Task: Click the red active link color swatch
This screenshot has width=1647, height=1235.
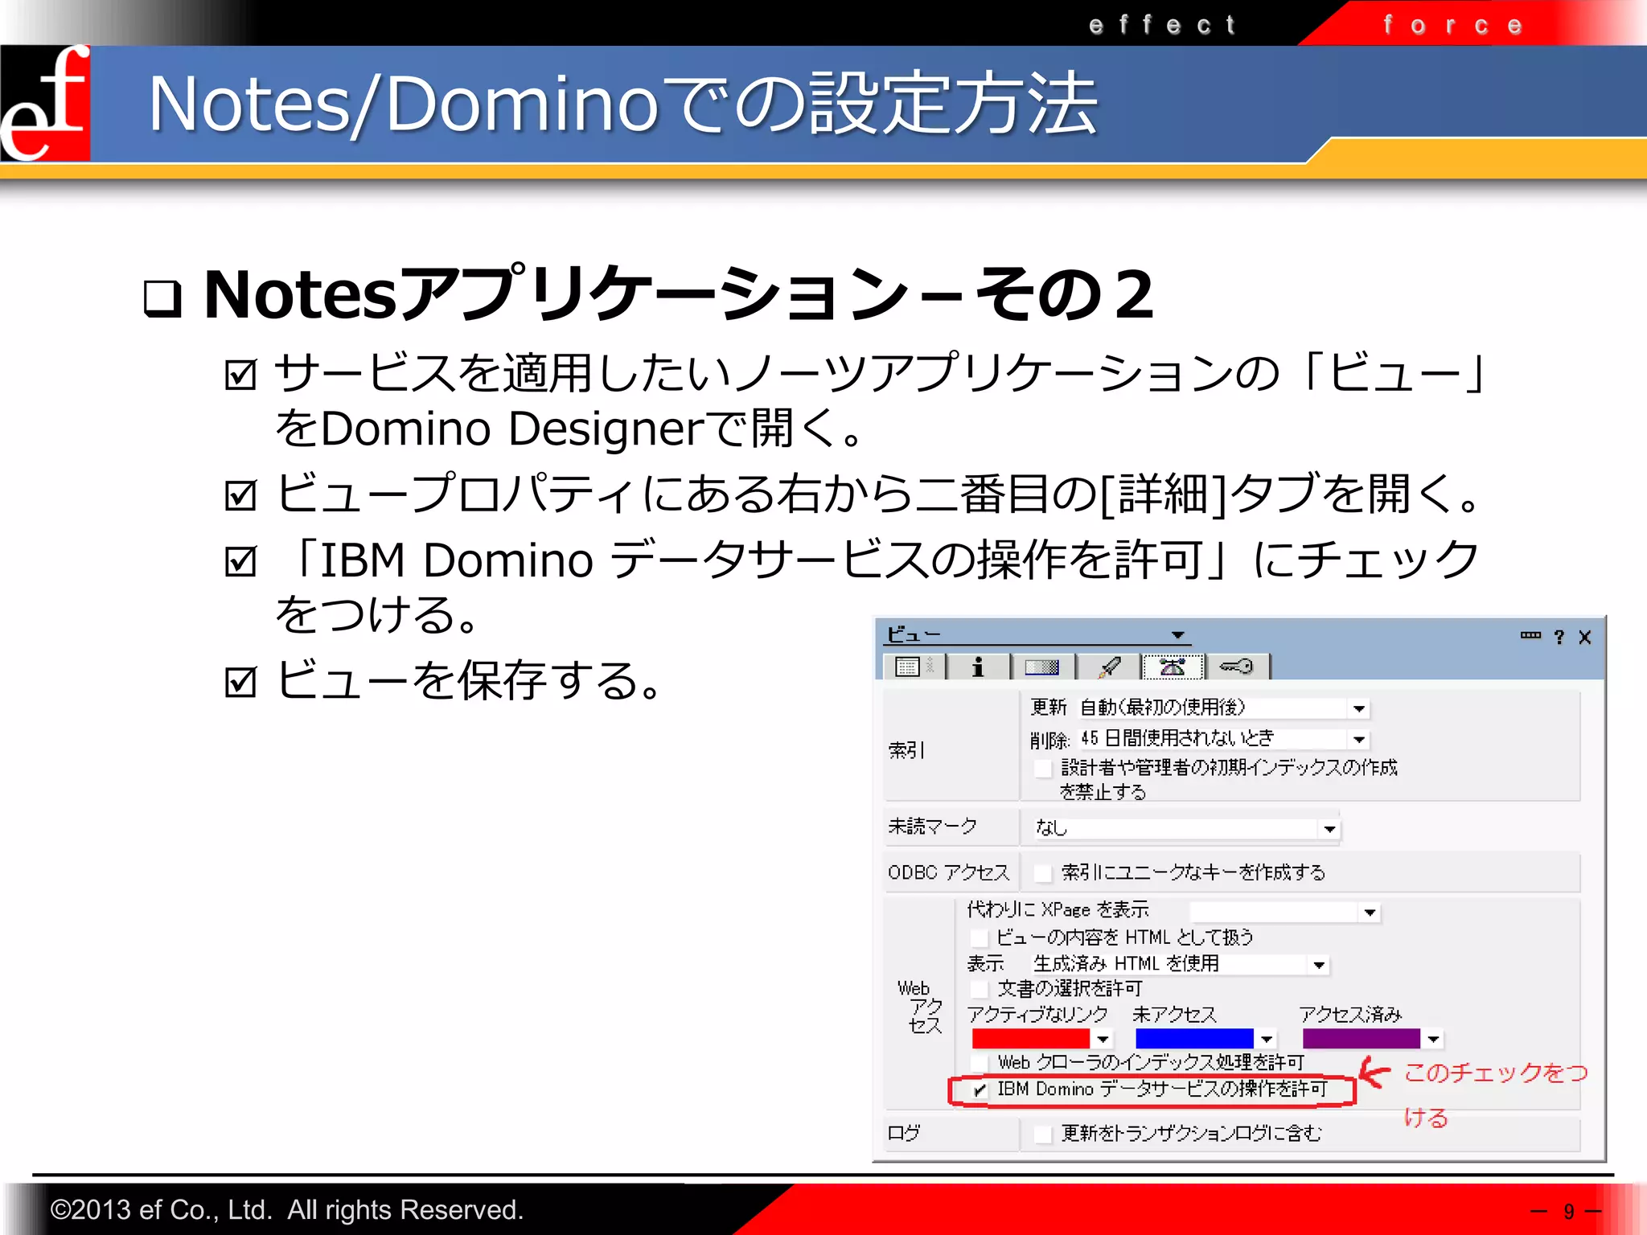Action: (x=1031, y=1039)
